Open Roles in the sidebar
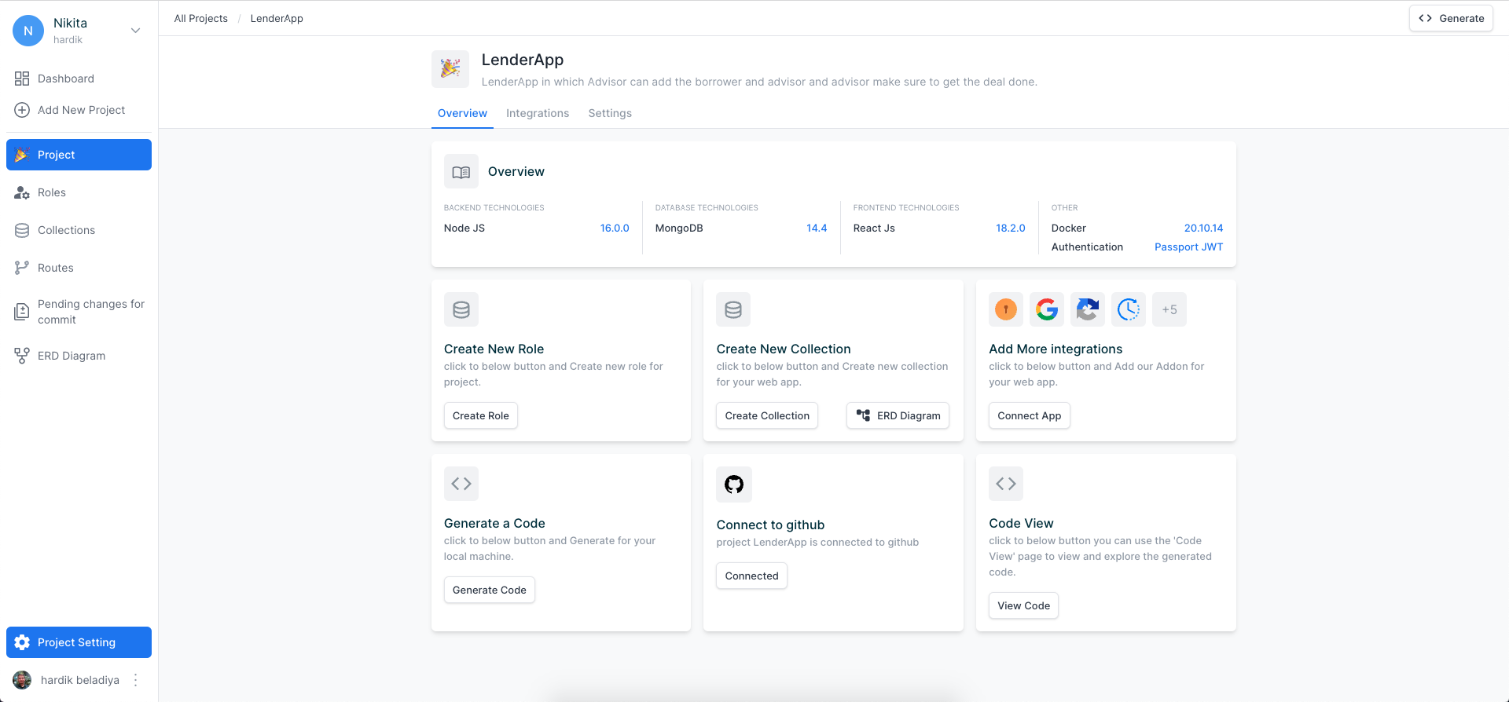 [x=79, y=192]
